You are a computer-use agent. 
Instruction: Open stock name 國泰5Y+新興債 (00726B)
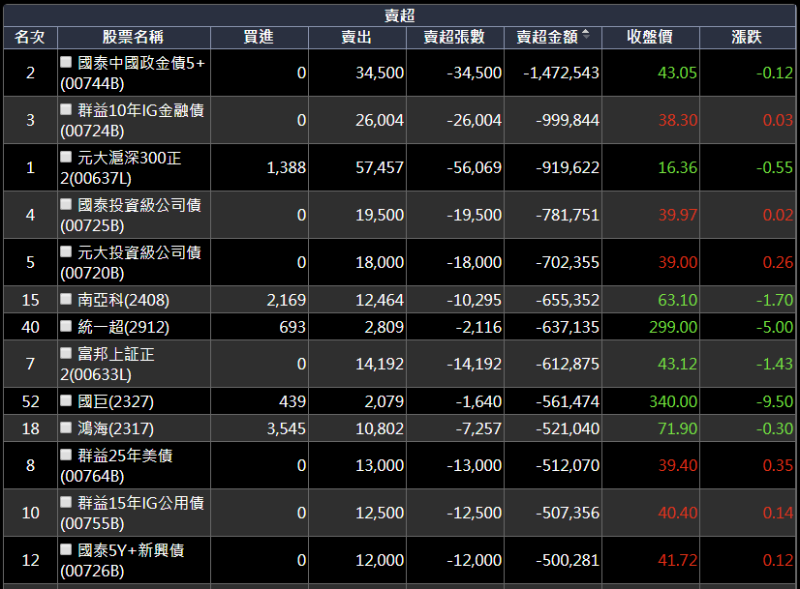click(122, 560)
